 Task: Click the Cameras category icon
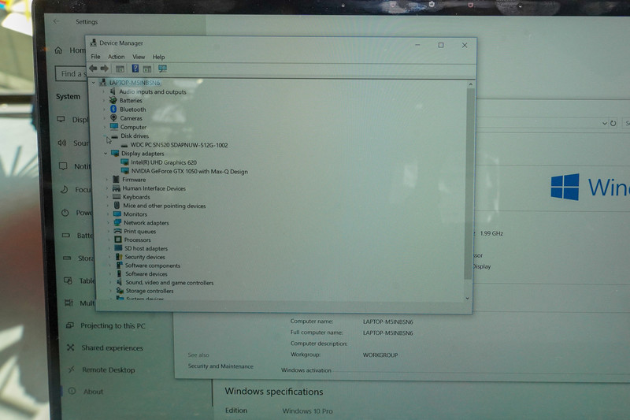(x=113, y=117)
